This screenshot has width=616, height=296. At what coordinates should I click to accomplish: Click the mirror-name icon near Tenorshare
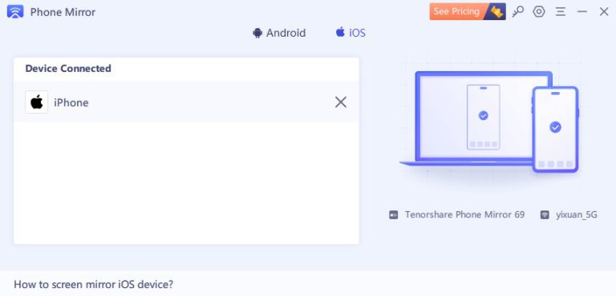click(393, 215)
